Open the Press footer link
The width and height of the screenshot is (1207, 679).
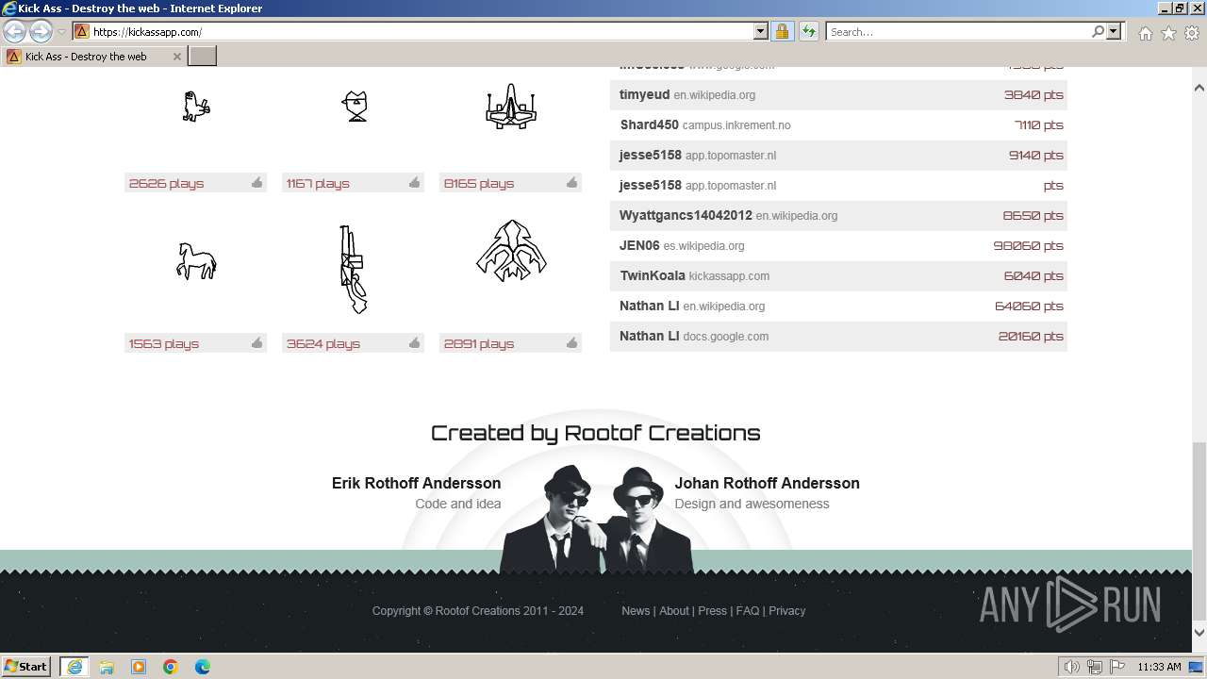[712, 611]
